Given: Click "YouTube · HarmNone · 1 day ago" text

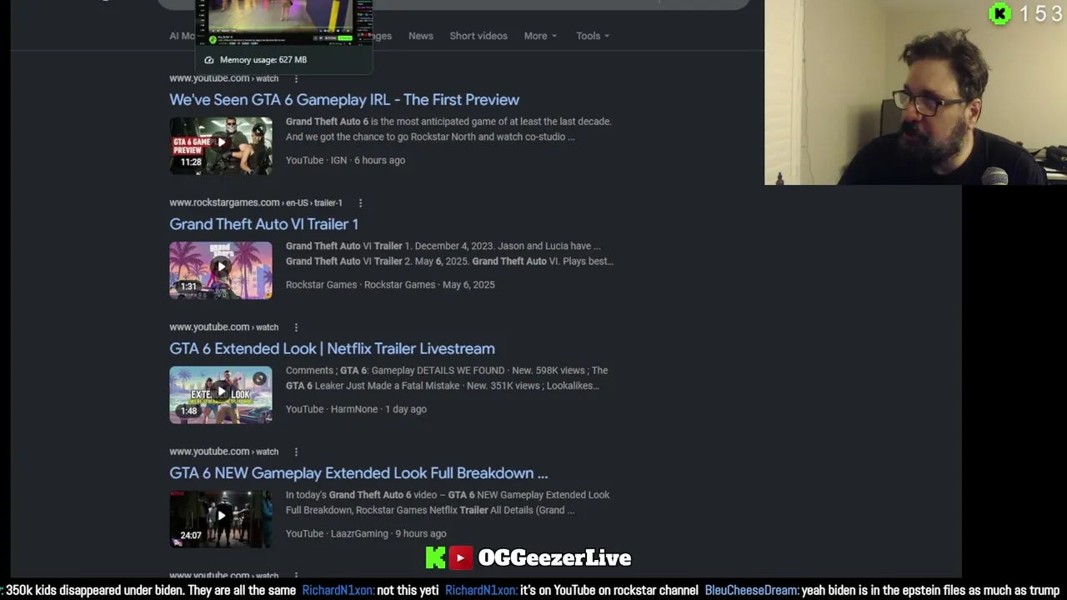Looking at the screenshot, I should (x=356, y=409).
